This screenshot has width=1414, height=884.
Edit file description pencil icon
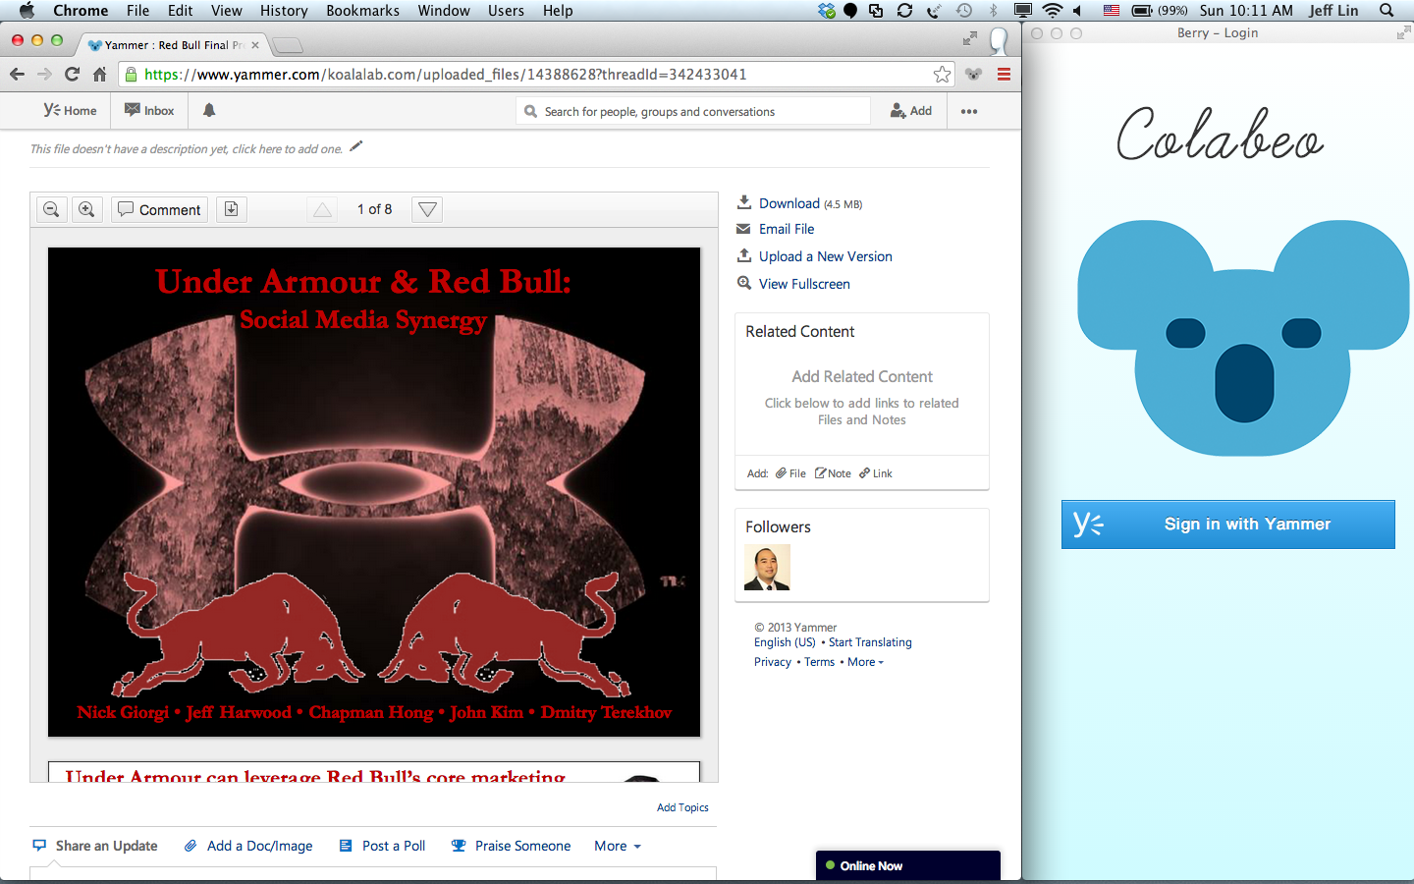coord(355,147)
